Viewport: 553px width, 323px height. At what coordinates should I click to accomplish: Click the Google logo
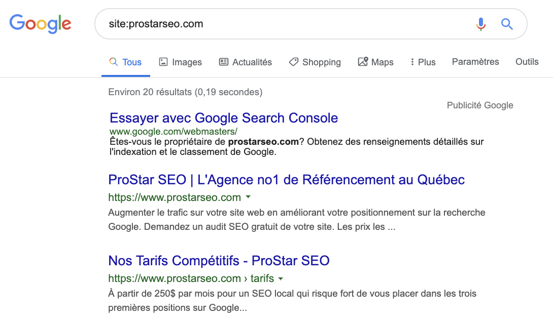(40, 24)
